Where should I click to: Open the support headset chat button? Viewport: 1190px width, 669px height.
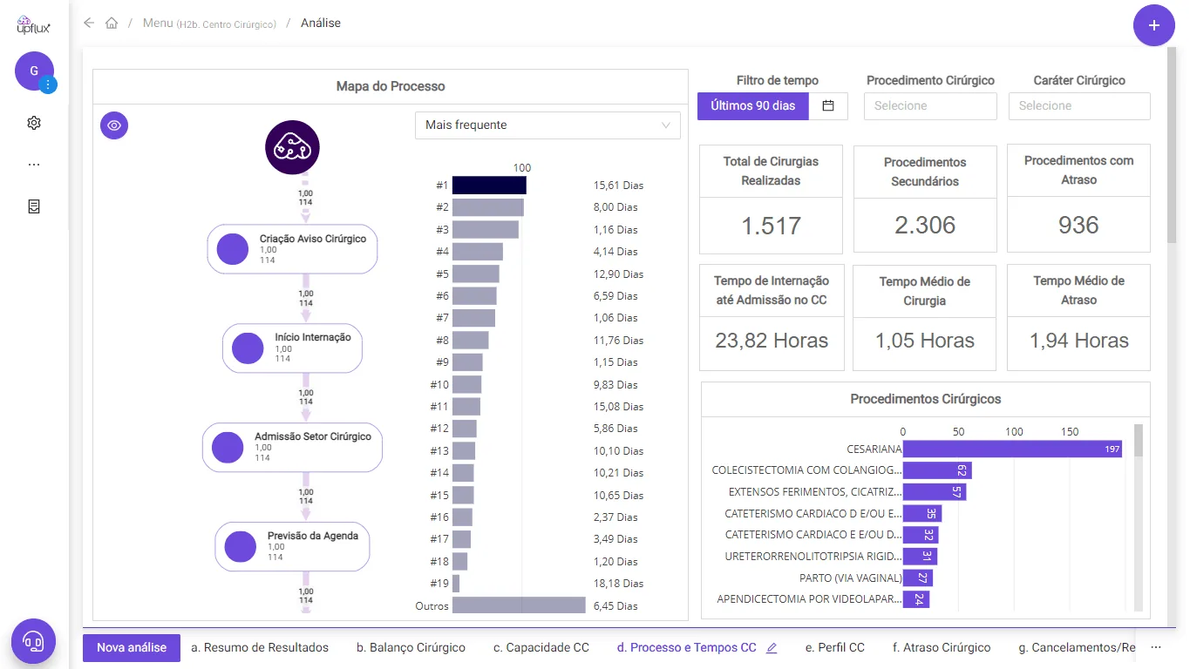point(33,642)
